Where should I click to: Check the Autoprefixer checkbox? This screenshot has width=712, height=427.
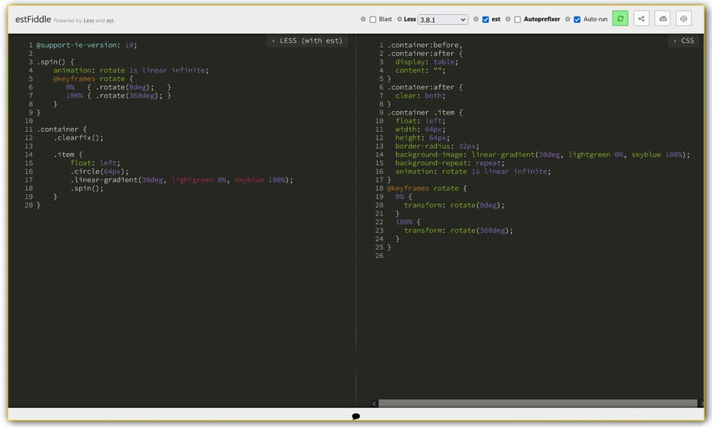tap(518, 19)
